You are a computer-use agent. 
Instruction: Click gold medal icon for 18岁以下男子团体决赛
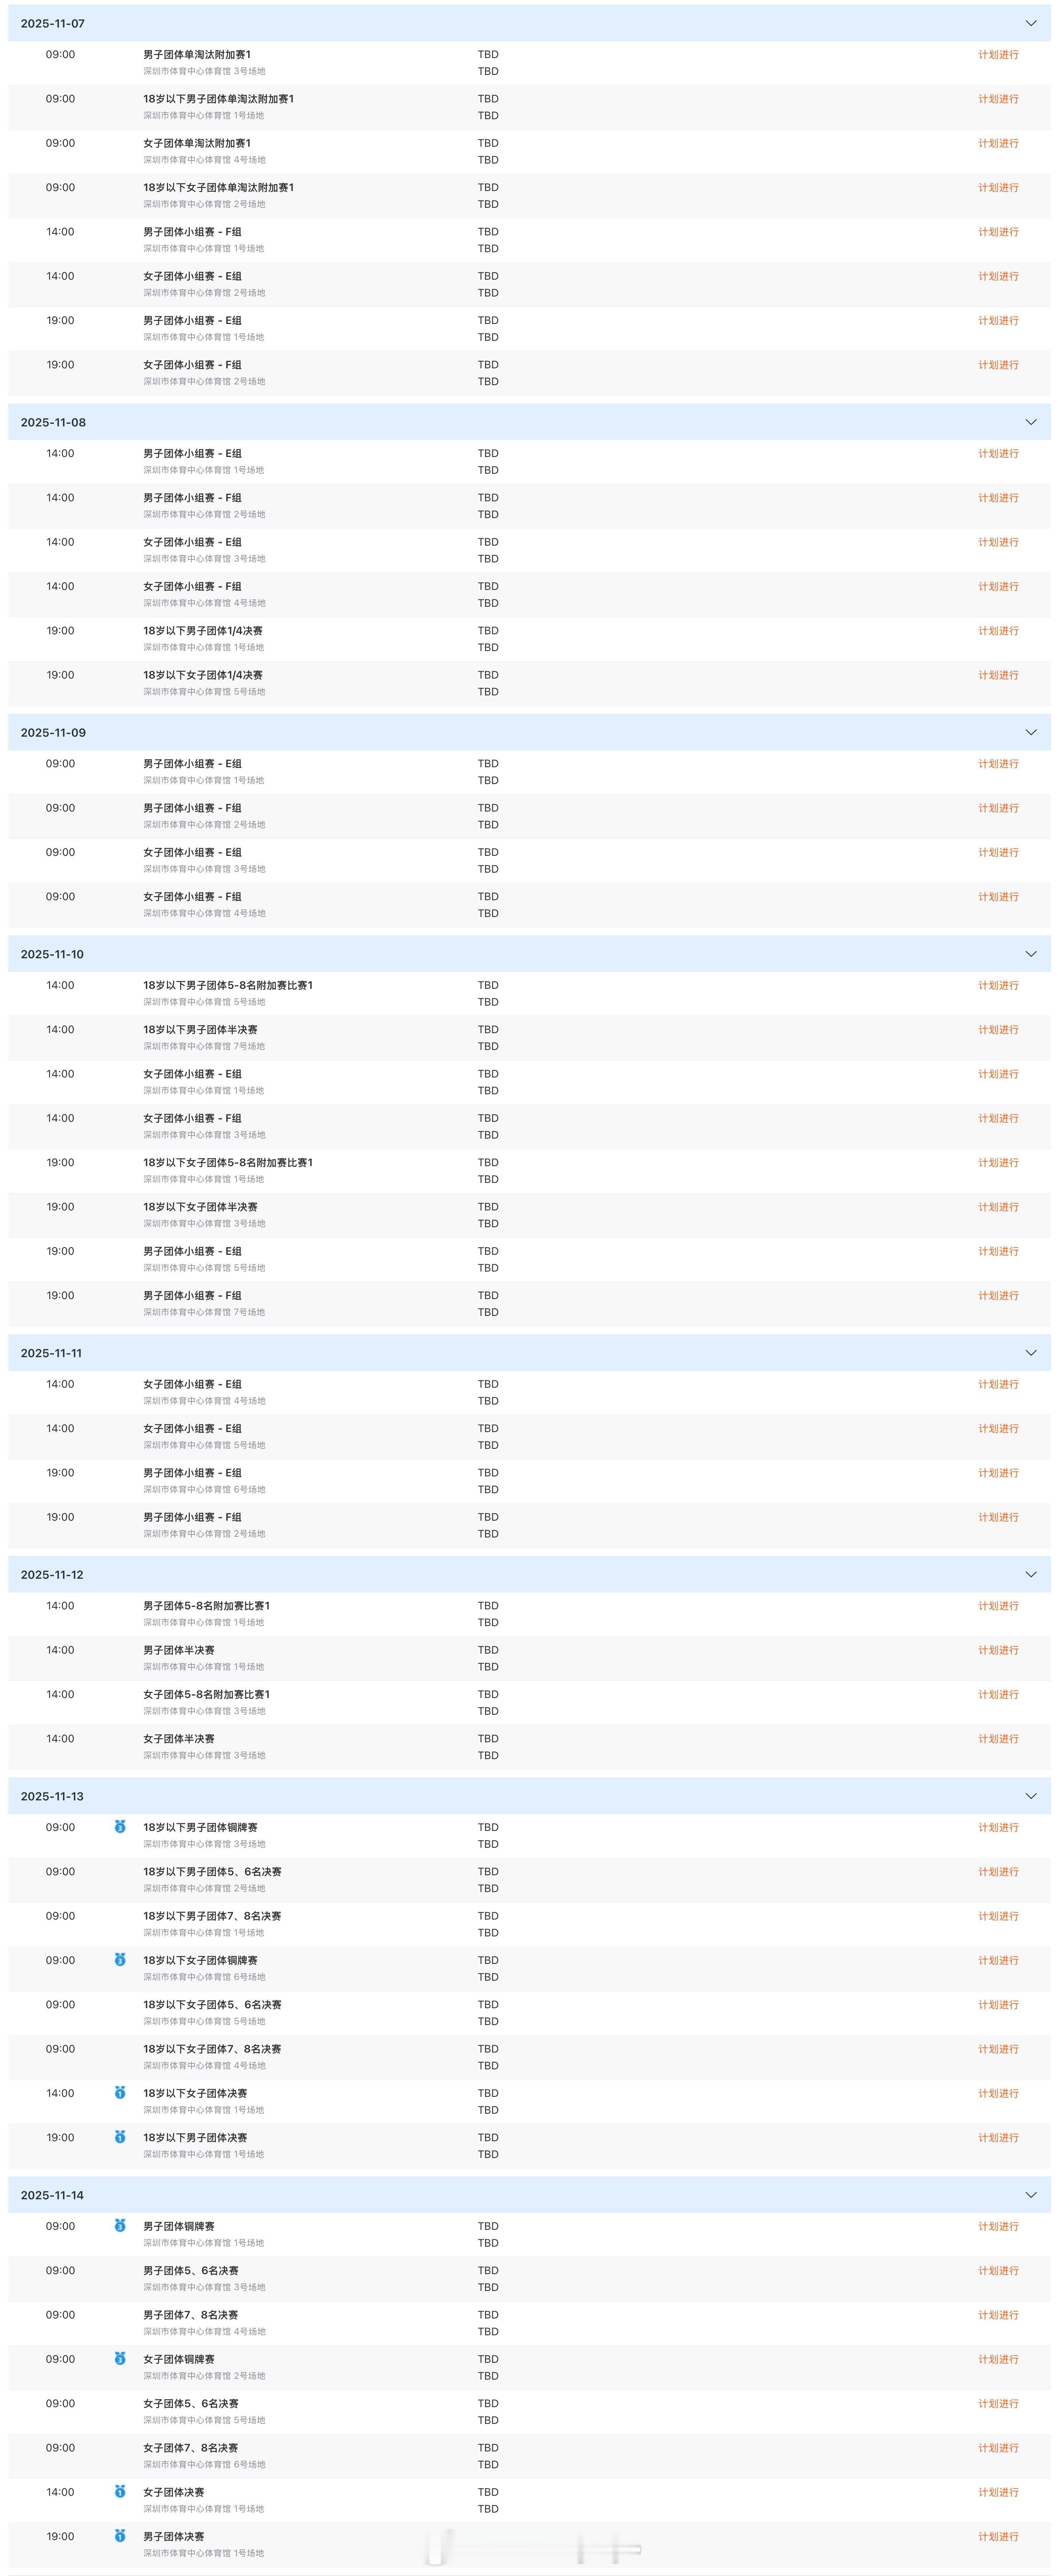(x=120, y=2137)
